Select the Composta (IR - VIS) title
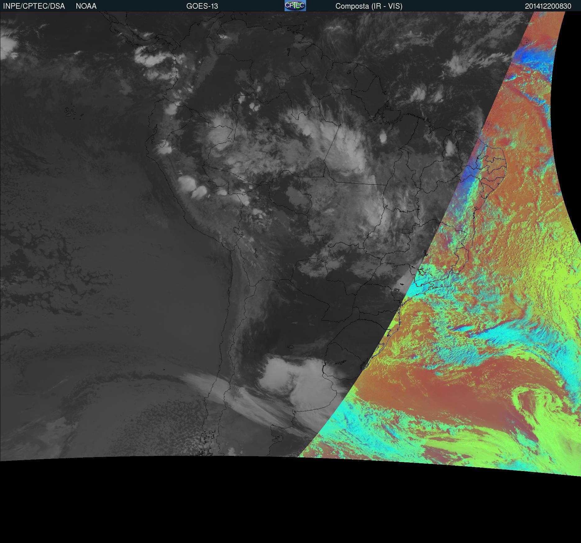The height and width of the screenshot is (543, 581). 369,6
